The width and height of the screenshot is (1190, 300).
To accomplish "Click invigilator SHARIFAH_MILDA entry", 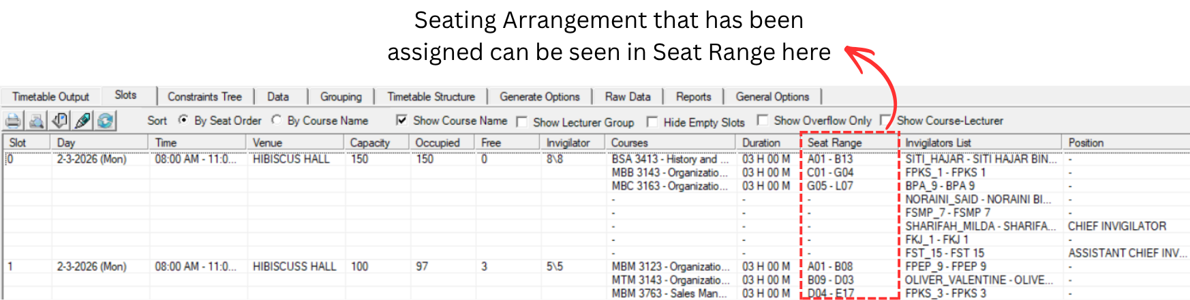I will pyautogui.click(x=980, y=226).
